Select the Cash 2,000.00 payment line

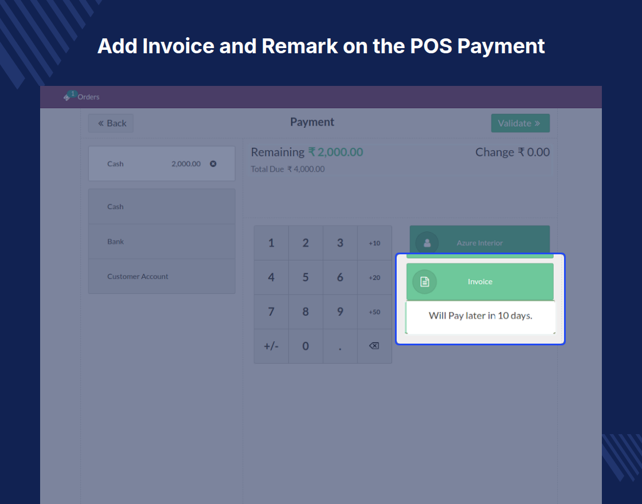pos(162,164)
